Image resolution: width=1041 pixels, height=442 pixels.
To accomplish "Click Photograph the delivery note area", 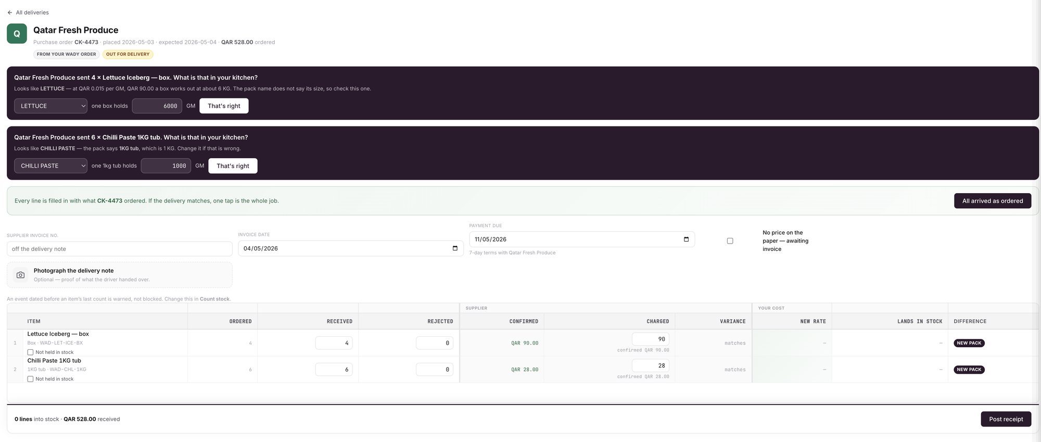I will point(120,275).
